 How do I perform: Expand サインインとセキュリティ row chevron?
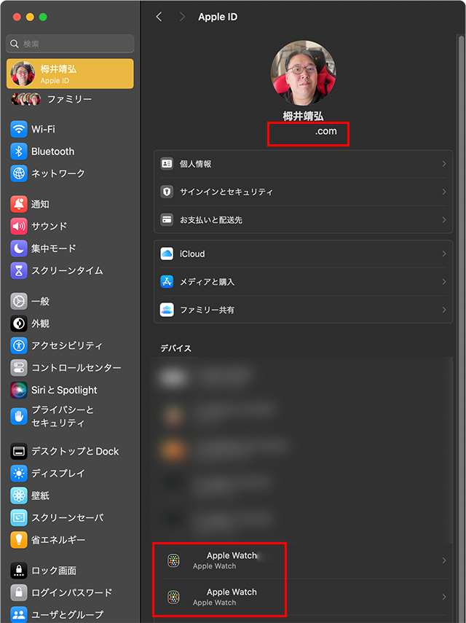(x=443, y=192)
